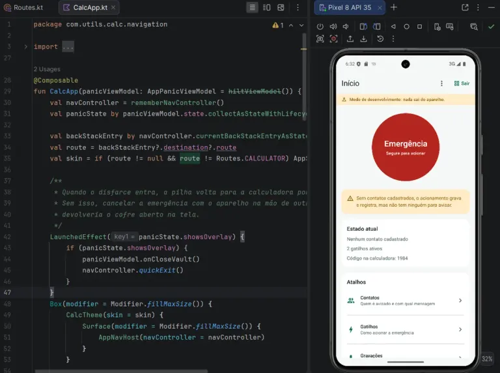
Task: Click the Contatos row chevron arrow
Action: click(x=460, y=301)
